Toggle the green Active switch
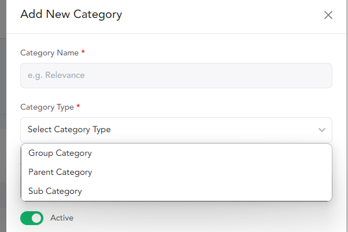 coord(32,218)
